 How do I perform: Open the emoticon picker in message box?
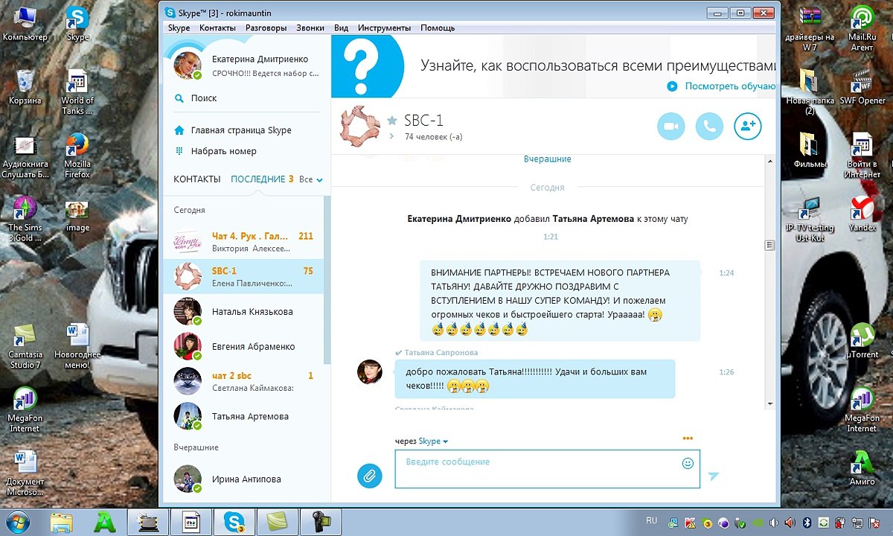(688, 463)
